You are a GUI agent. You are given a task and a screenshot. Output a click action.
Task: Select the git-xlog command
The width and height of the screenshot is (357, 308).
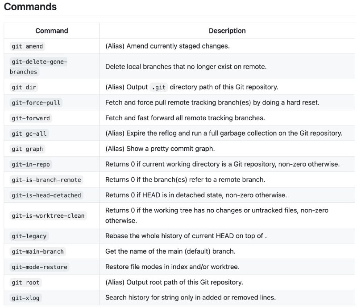coord(26,298)
